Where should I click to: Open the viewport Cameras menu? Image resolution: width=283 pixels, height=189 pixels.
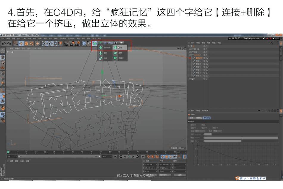tap(18, 48)
